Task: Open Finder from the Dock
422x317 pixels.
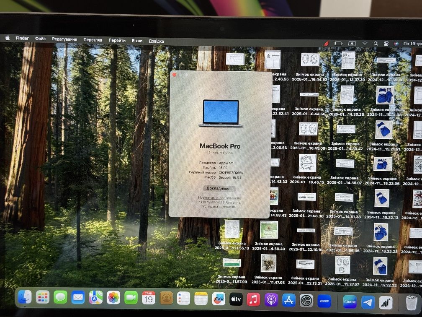Action: pos(25,297)
